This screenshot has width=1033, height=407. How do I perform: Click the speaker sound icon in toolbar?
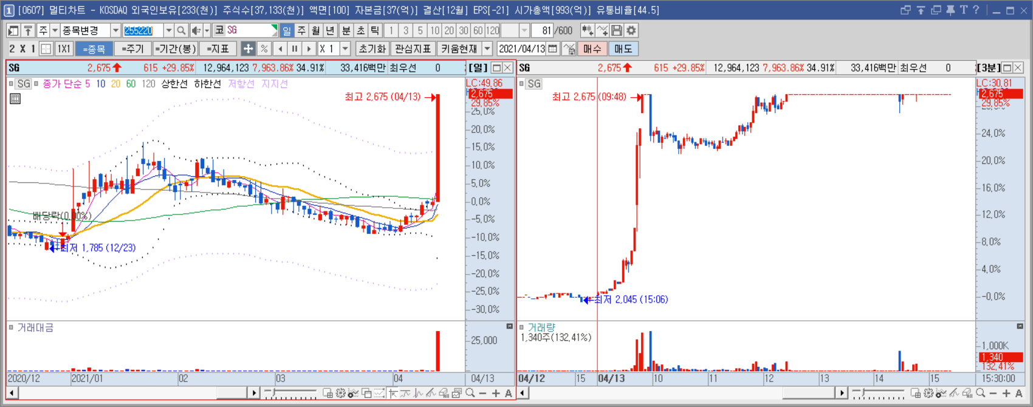(196, 30)
